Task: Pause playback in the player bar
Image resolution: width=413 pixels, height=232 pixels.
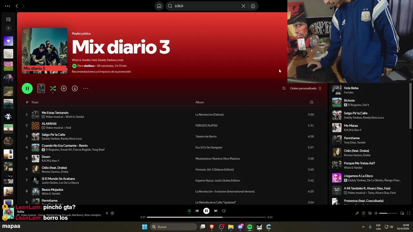Action: click(206, 211)
